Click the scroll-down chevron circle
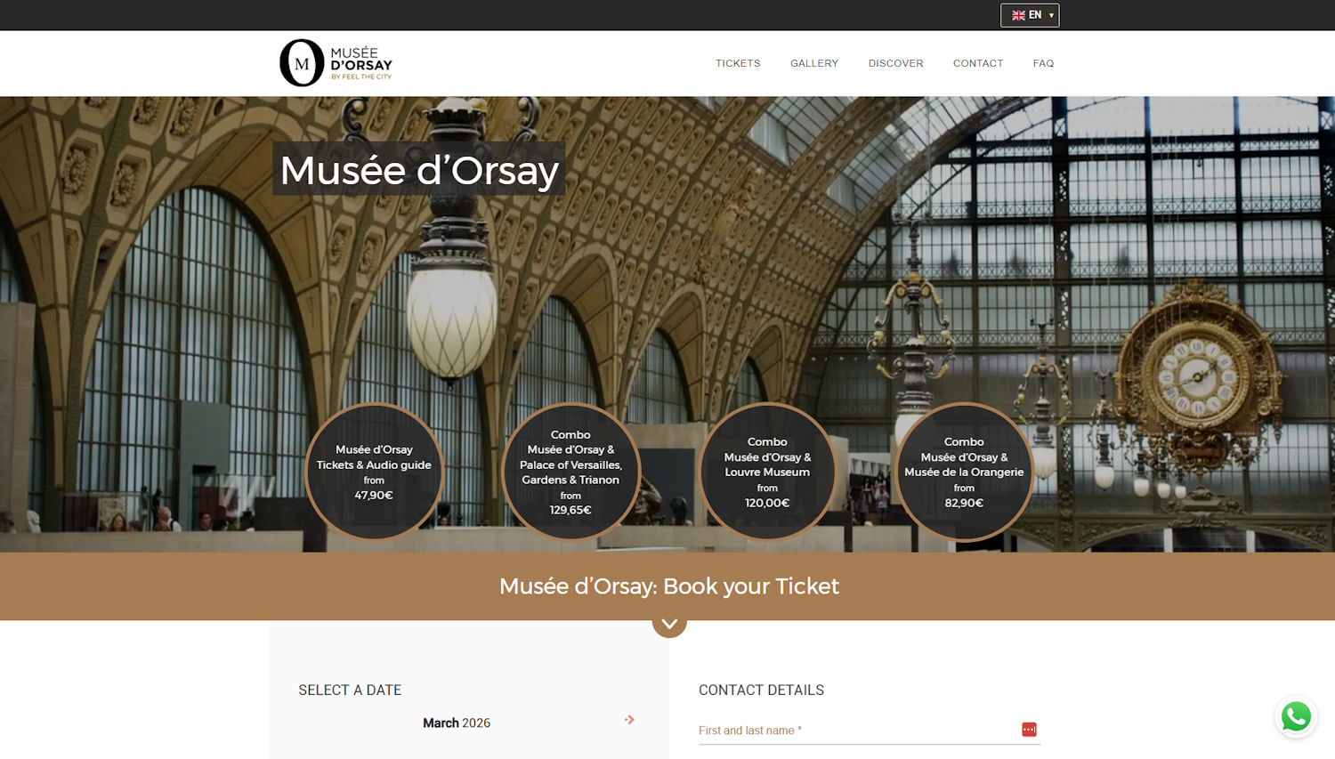1335x759 pixels. tap(669, 624)
